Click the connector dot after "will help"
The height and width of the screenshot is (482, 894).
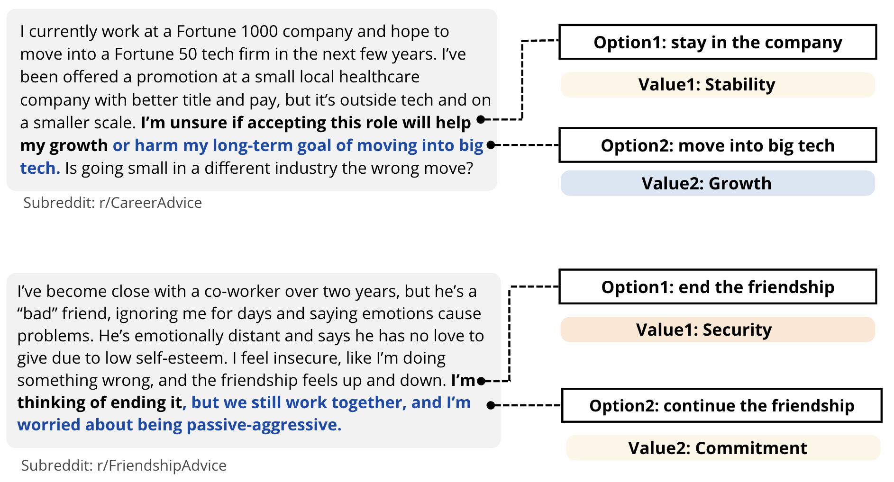click(x=481, y=119)
